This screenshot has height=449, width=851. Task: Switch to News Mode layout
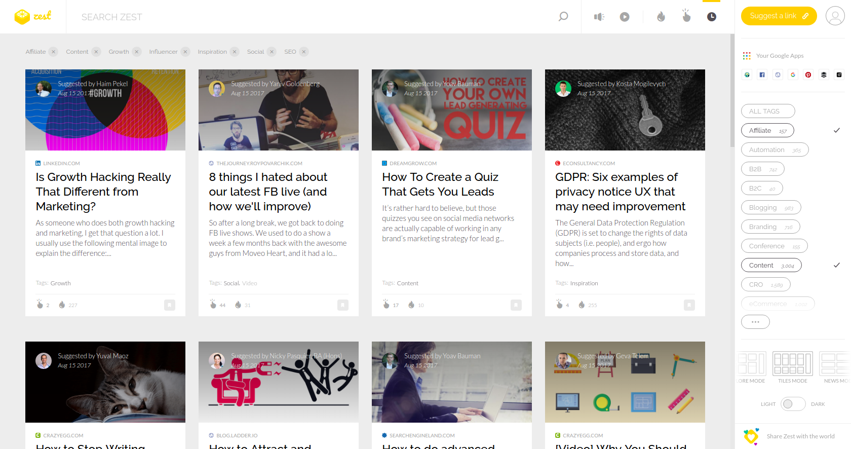coord(834,367)
